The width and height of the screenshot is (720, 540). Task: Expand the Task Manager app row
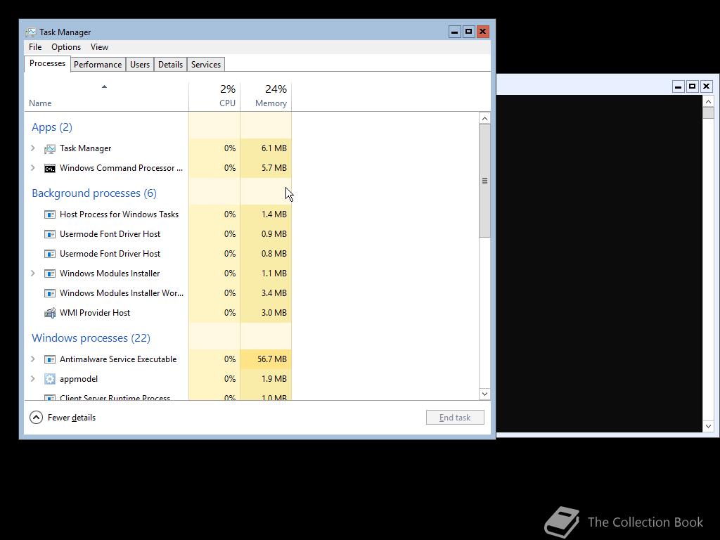point(32,148)
